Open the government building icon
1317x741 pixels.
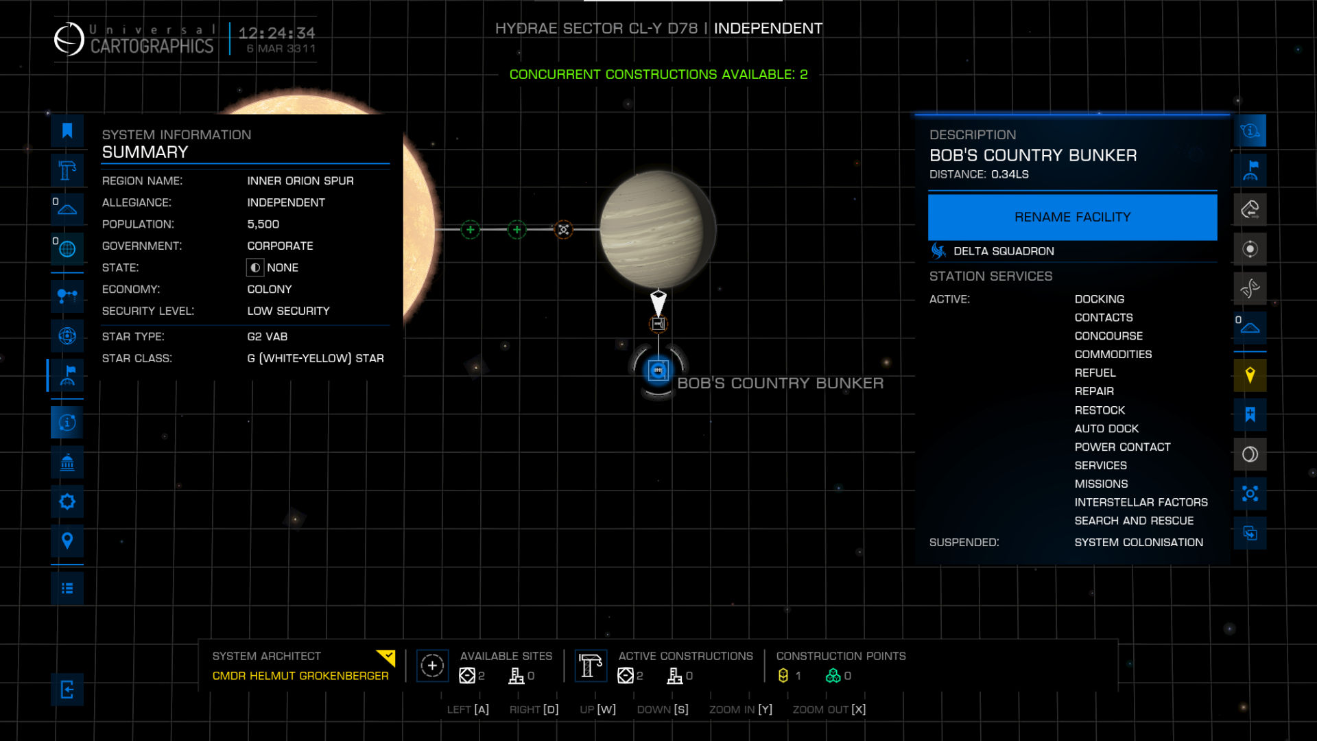67,462
